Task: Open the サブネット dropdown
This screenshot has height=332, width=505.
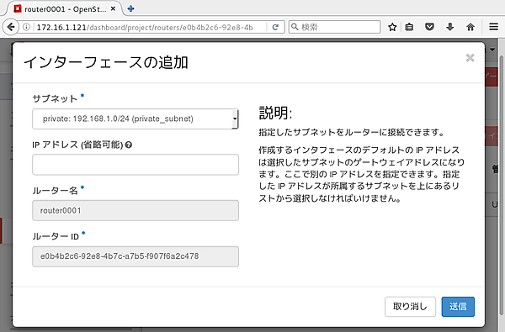Action: (136, 119)
